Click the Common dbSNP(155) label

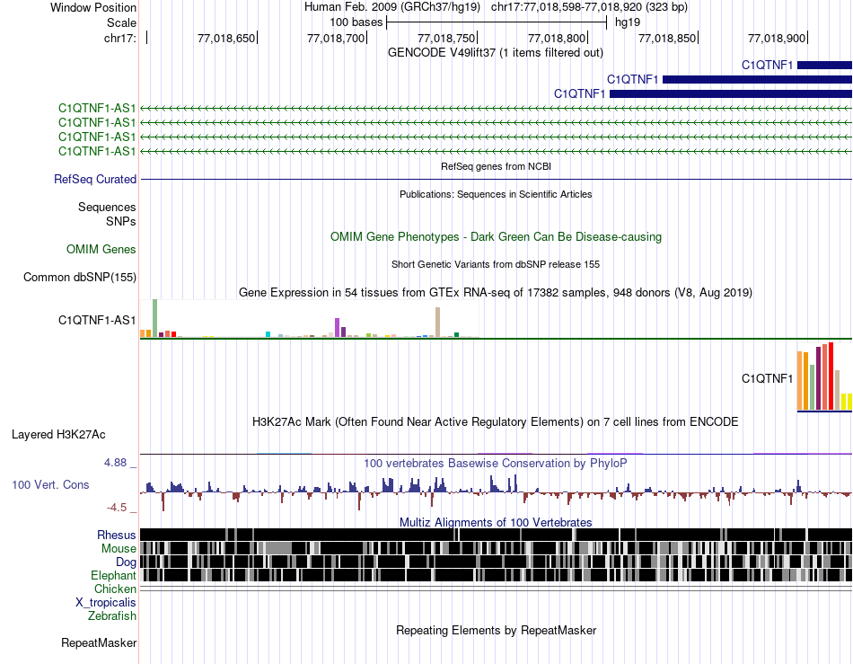tap(80, 277)
